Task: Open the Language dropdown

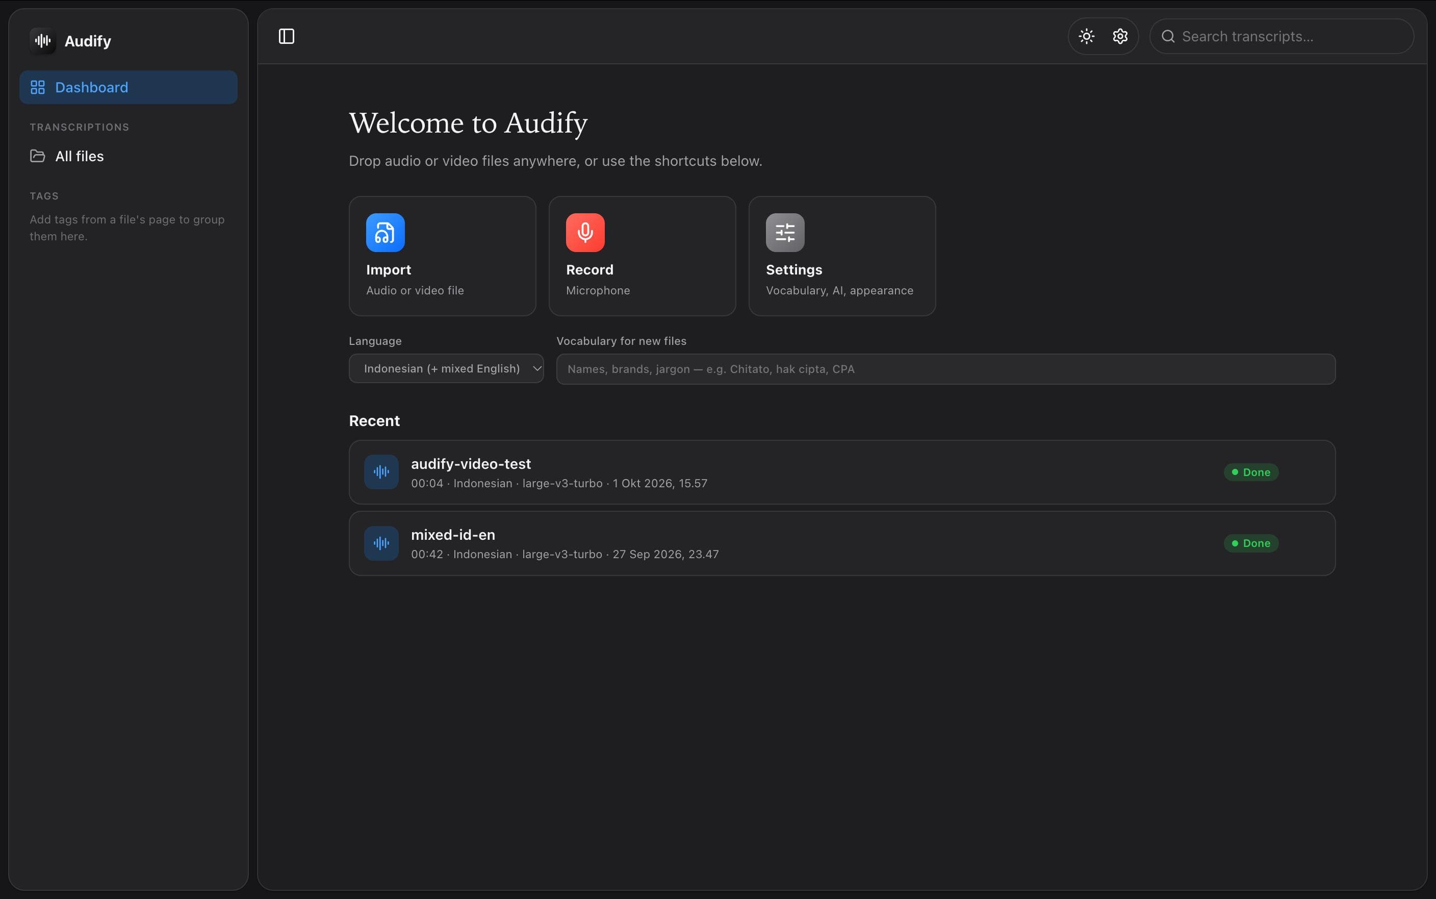Action: click(x=446, y=369)
